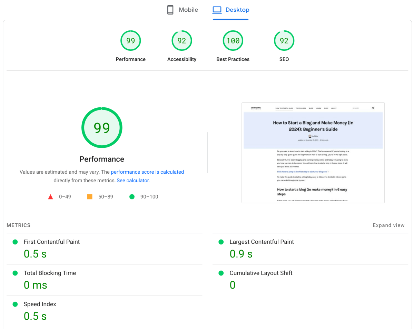Viewport: 414px width, 329px height.
Task: Click the Performance score gauge showing 99
Action: tap(130, 40)
